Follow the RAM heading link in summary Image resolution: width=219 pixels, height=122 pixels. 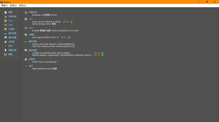(31, 28)
